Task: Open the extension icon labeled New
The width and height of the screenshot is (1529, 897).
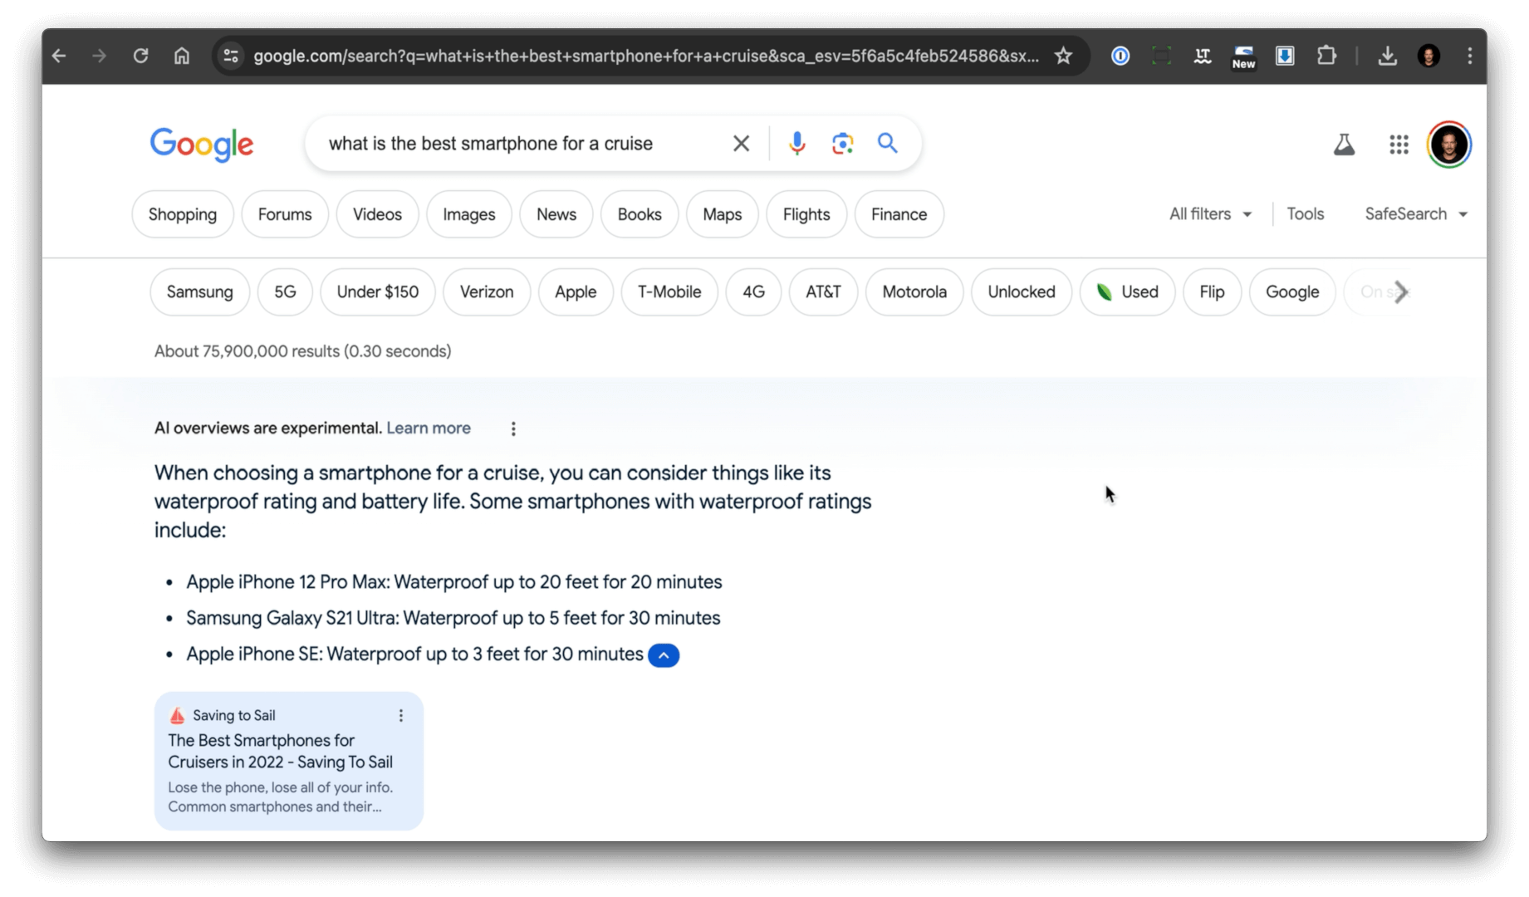Action: point(1243,56)
